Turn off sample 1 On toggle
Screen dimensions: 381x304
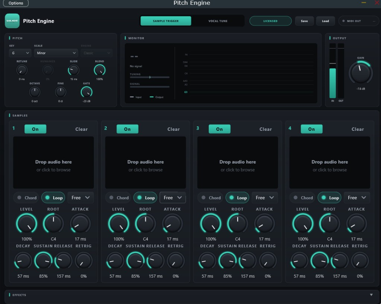click(35, 129)
